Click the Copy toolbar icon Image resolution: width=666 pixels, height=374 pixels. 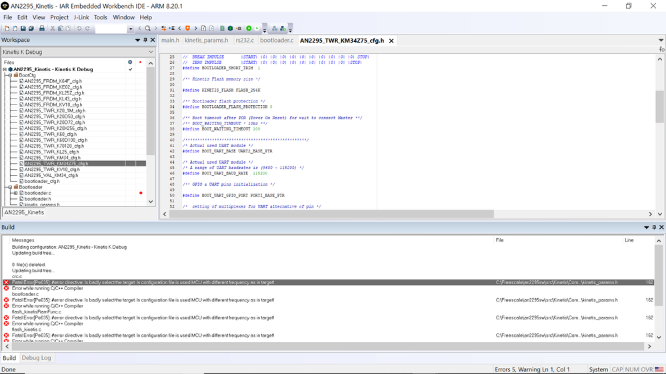pos(60,29)
